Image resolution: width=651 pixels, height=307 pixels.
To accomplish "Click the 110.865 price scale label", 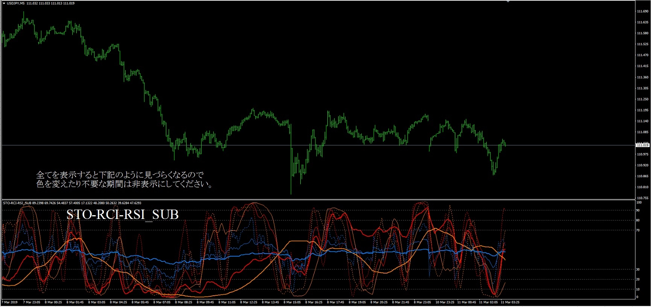I will [642, 176].
